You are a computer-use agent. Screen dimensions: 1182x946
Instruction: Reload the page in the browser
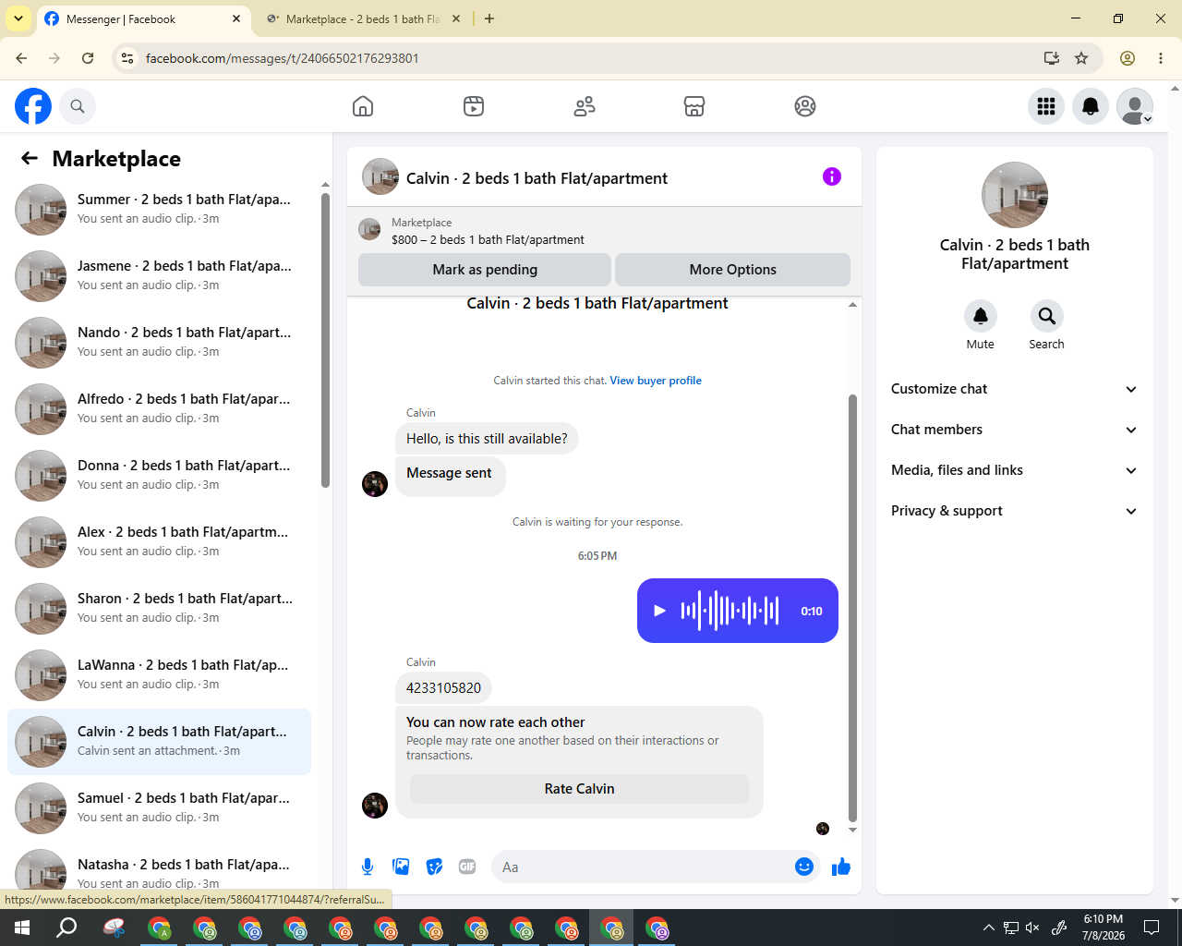coord(88,58)
